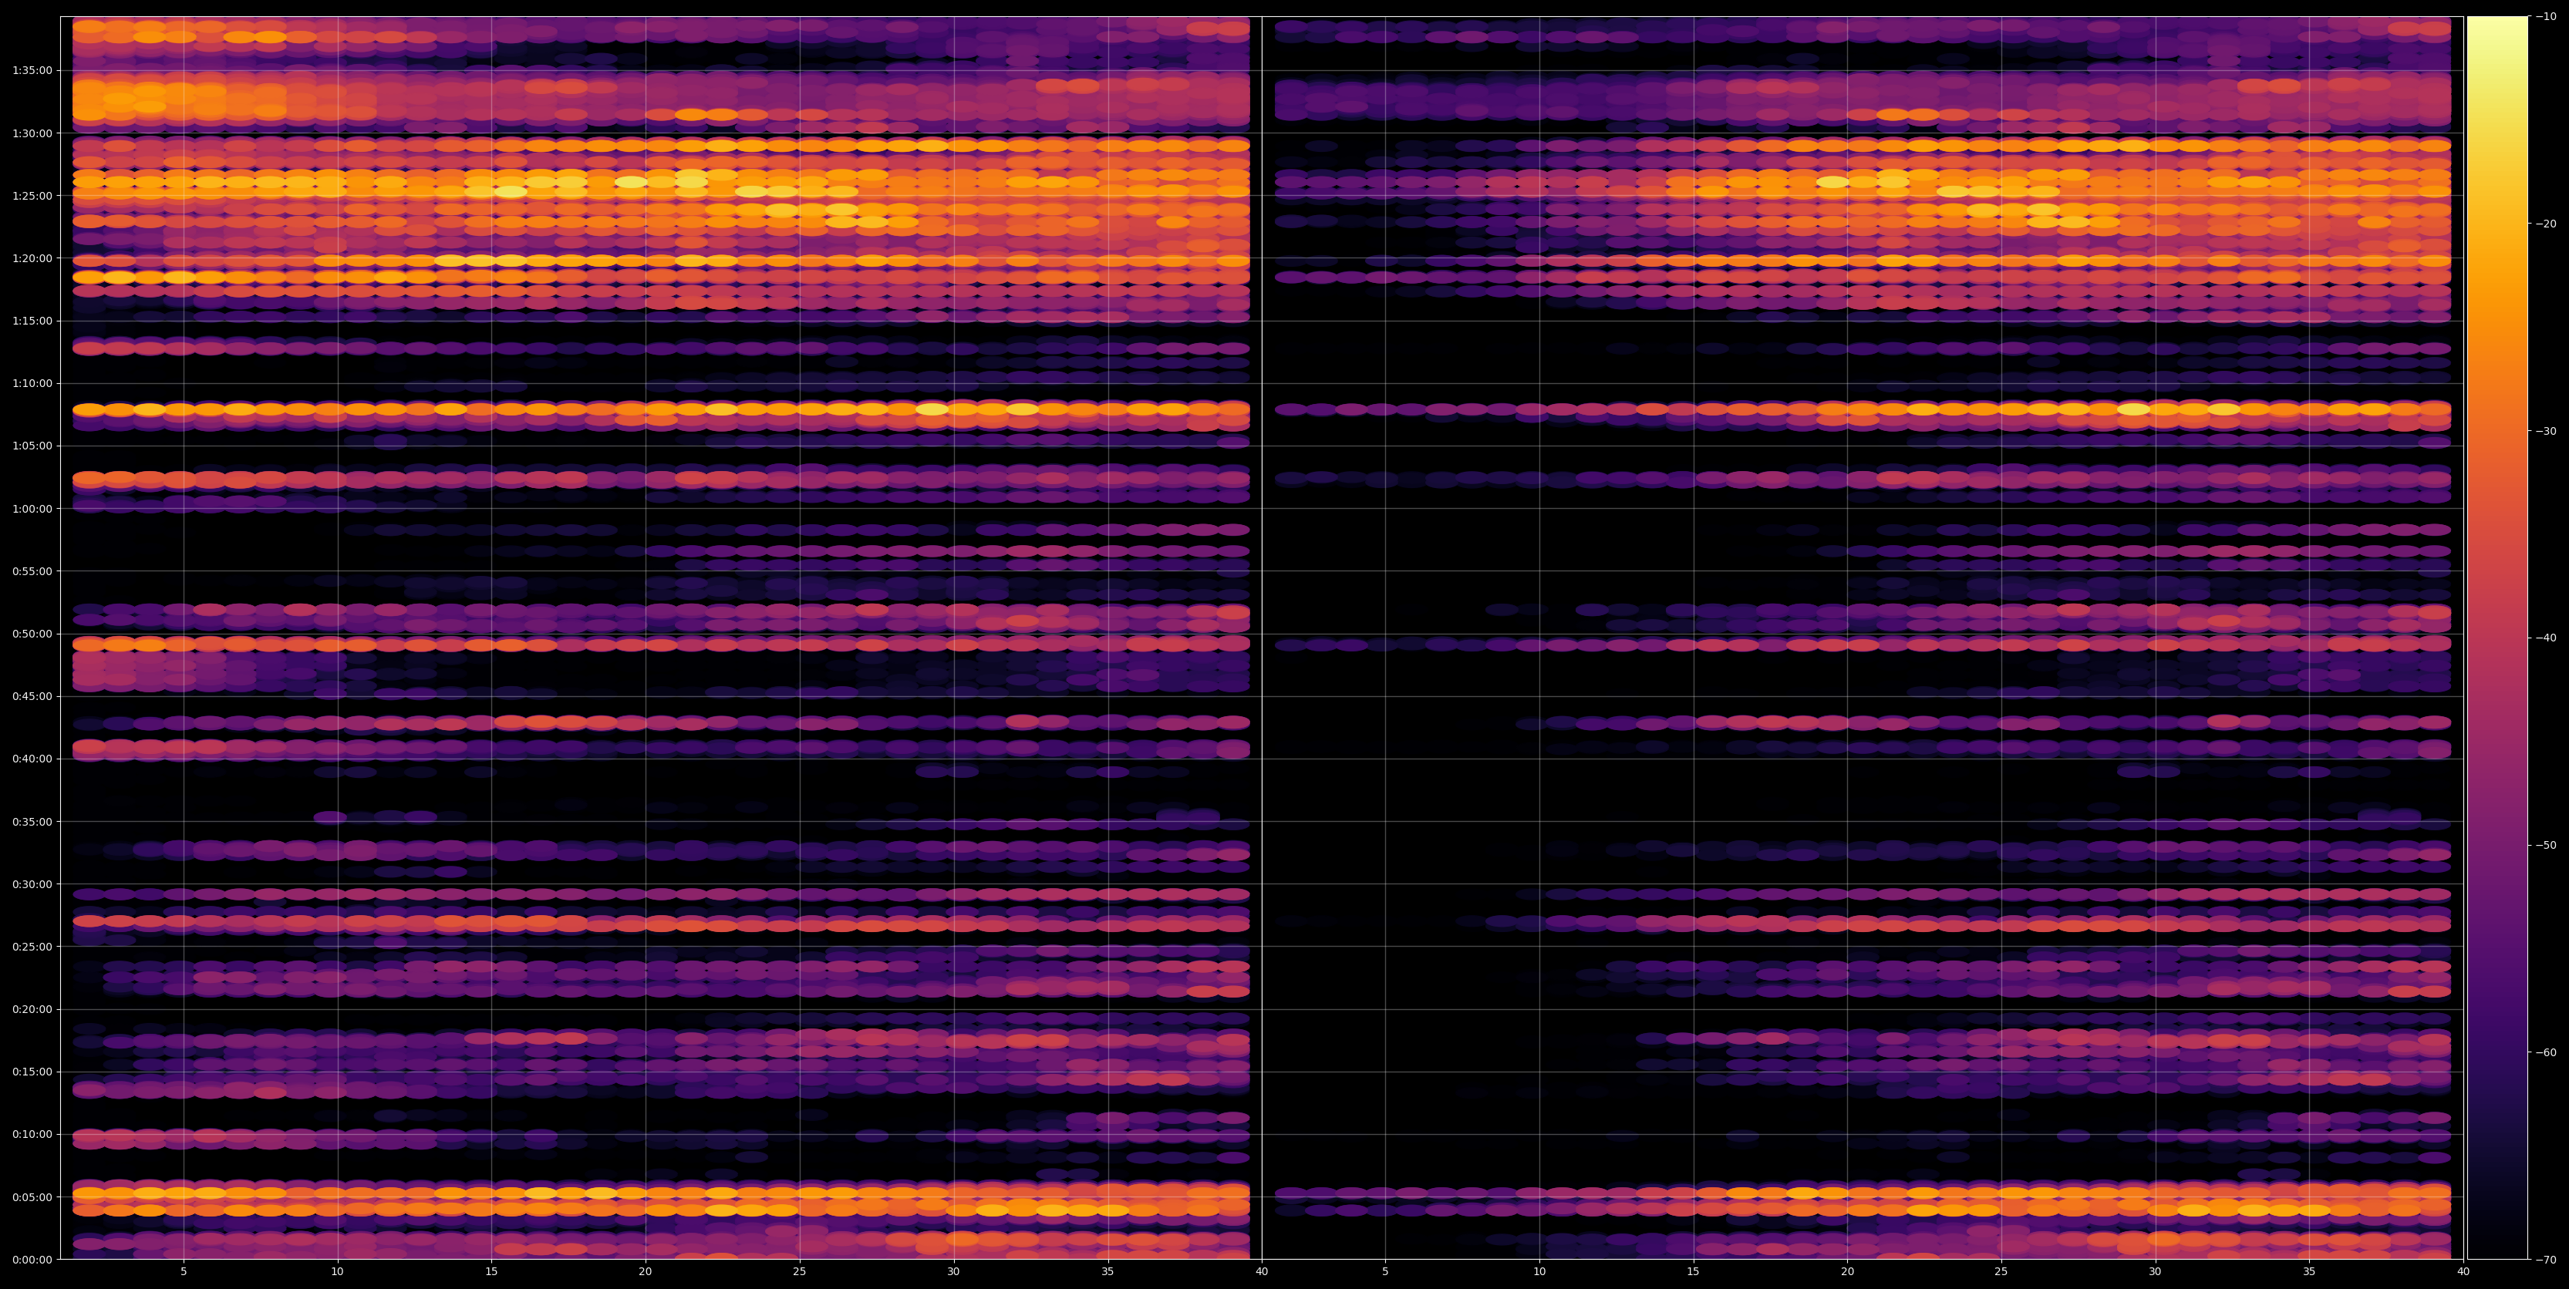This screenshot has width=2569, height=1289.
Task: Pick the −40 colorbar tick label
Action: point(2546,638)
